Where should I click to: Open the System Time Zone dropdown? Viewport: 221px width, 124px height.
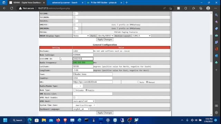84,105
